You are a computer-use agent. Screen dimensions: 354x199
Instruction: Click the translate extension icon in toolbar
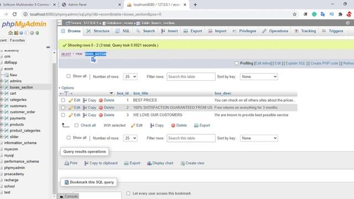click(322, 14)
